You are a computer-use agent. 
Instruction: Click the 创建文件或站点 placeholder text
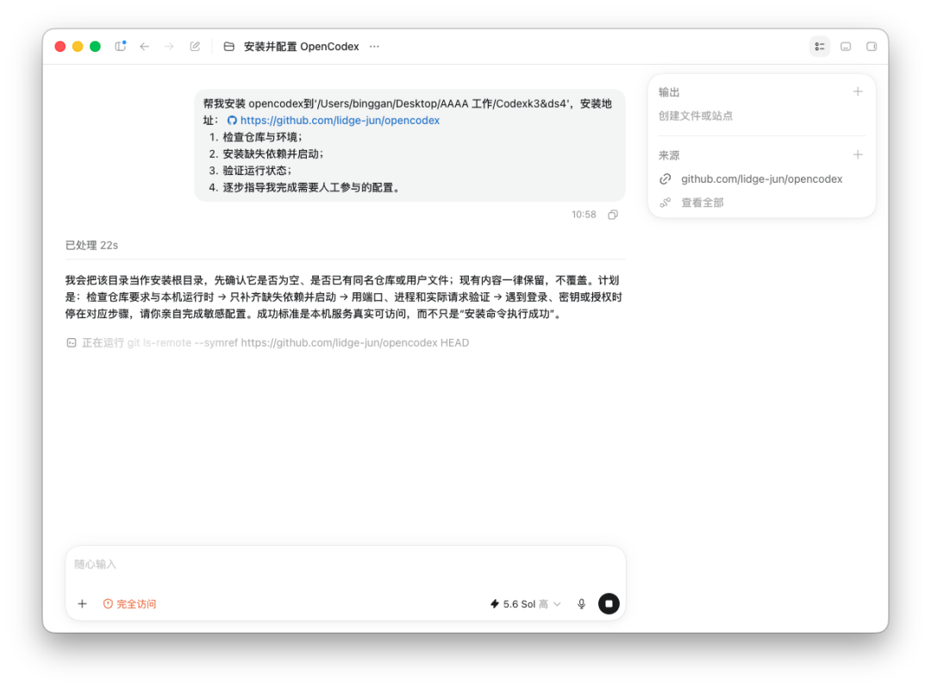pos(696,116)
